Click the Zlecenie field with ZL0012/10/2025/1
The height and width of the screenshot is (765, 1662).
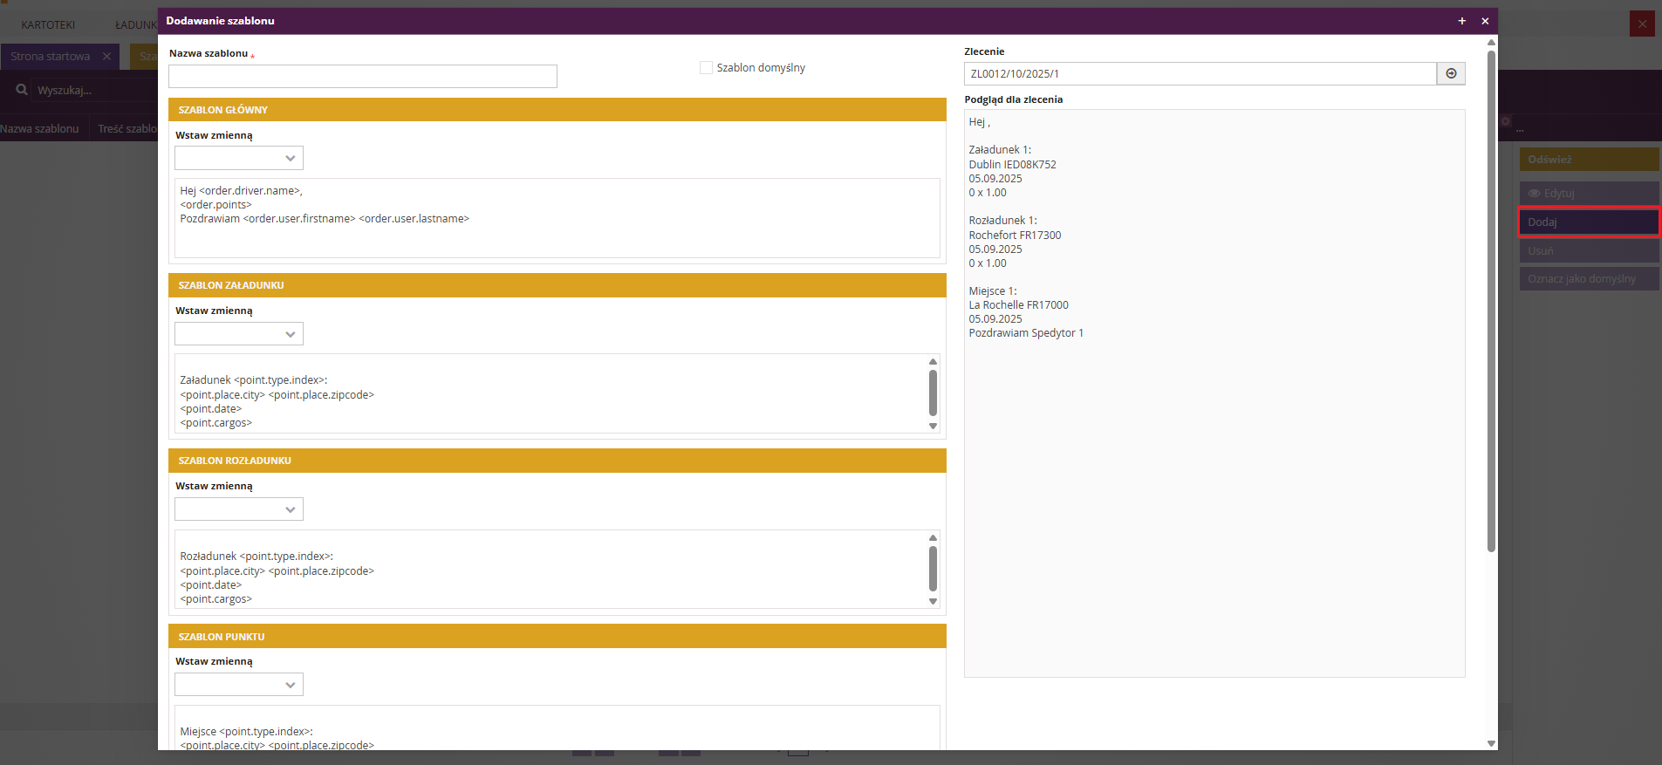pos(1200,73)
